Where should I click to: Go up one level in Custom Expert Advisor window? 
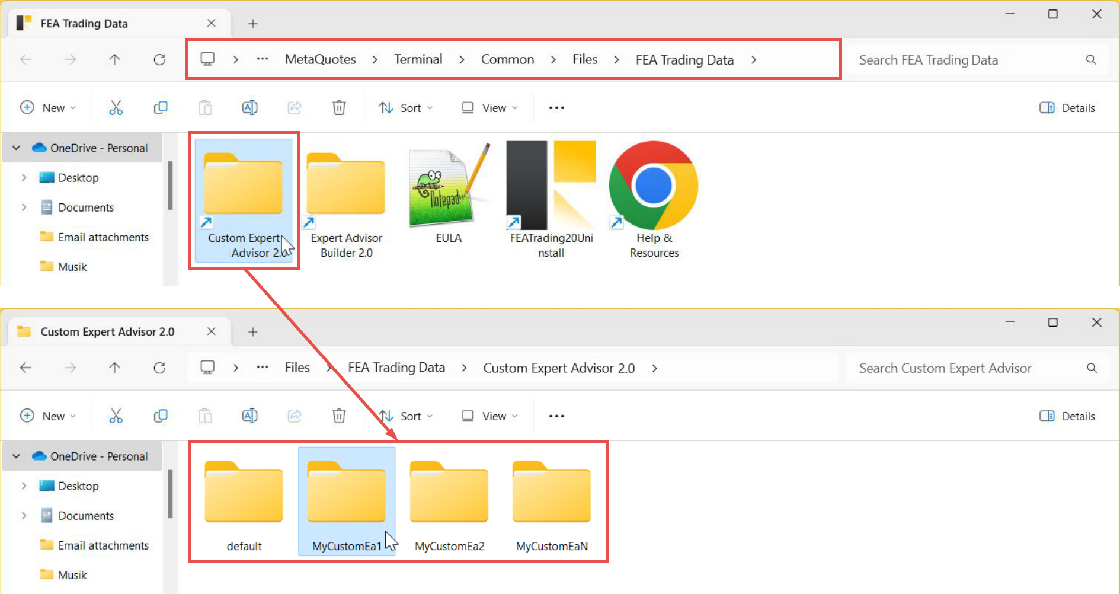click(115, 368)
